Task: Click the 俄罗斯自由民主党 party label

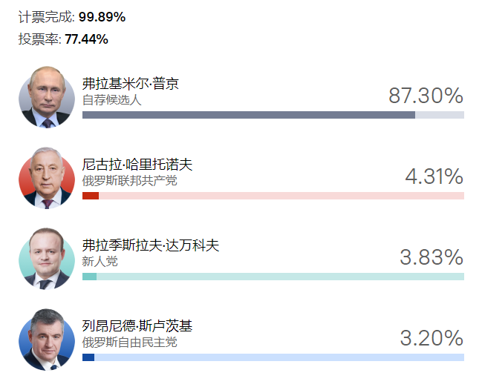Action: click(130, 342)
